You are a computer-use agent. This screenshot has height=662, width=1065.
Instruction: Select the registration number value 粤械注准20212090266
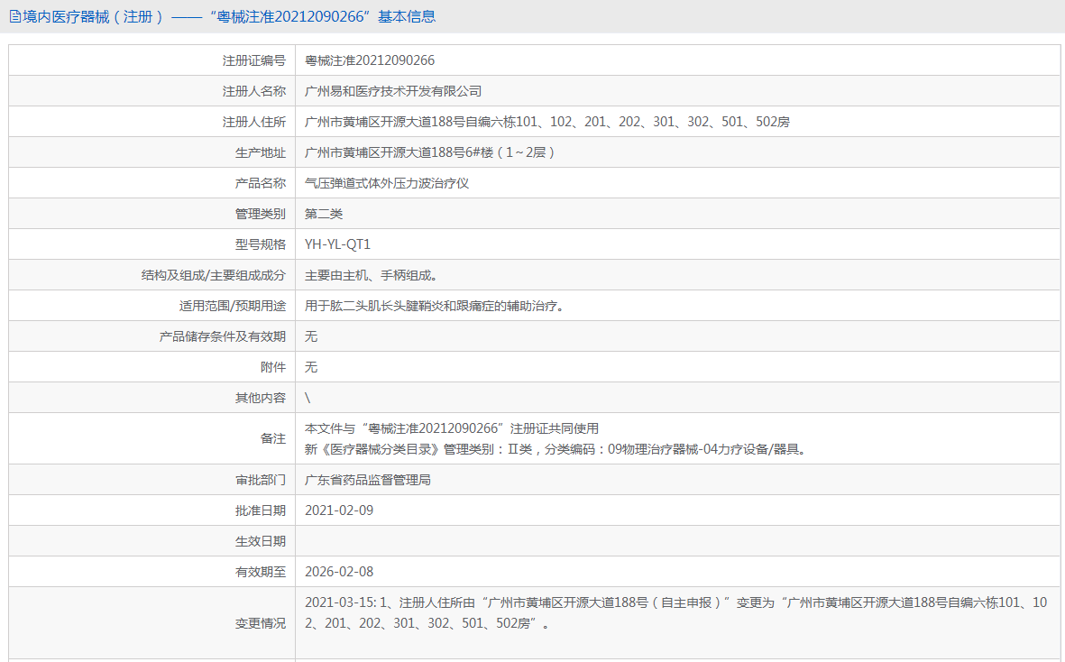[370, 60]
